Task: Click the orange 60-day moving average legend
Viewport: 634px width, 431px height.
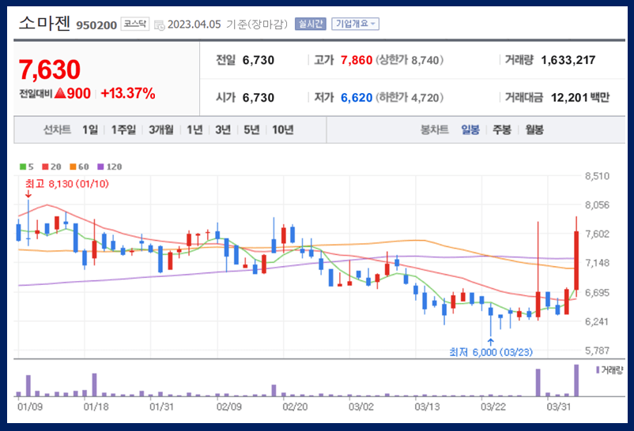Action: [x=79, y=167]
